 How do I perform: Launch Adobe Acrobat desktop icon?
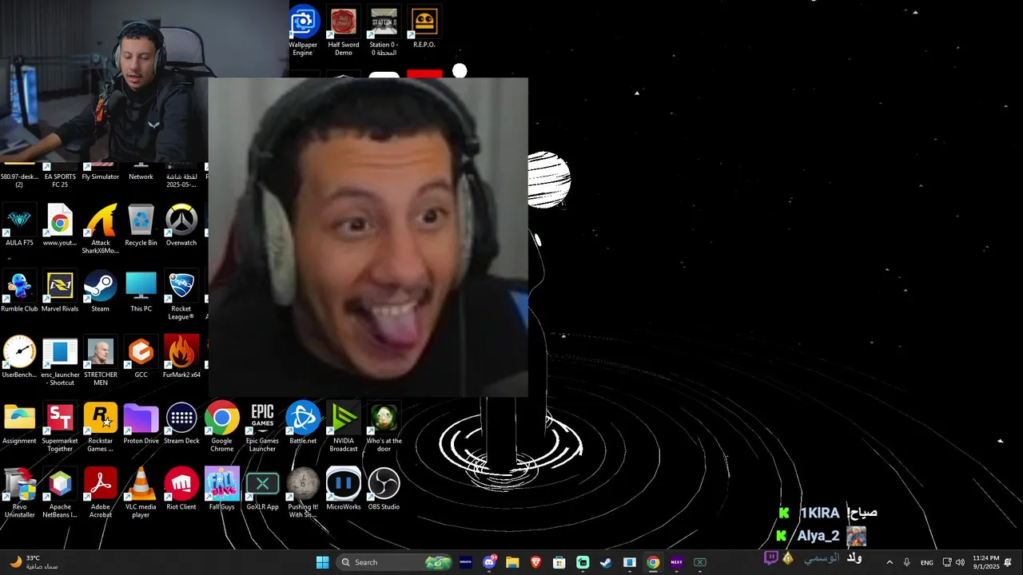click(x=101, y=494)
